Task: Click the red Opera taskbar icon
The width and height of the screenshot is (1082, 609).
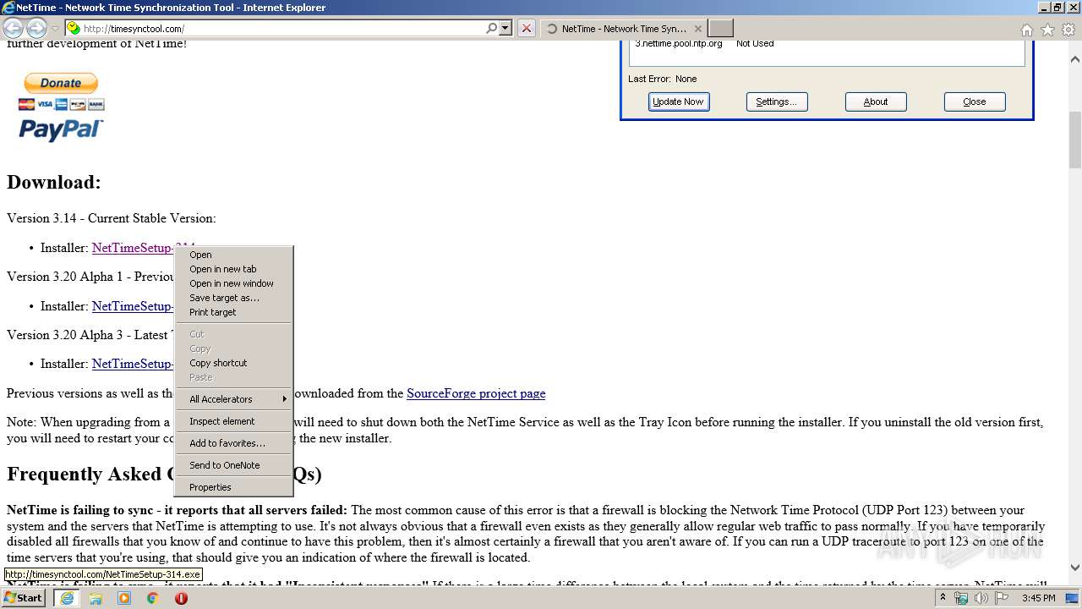Action: click(x=181, y=598)
